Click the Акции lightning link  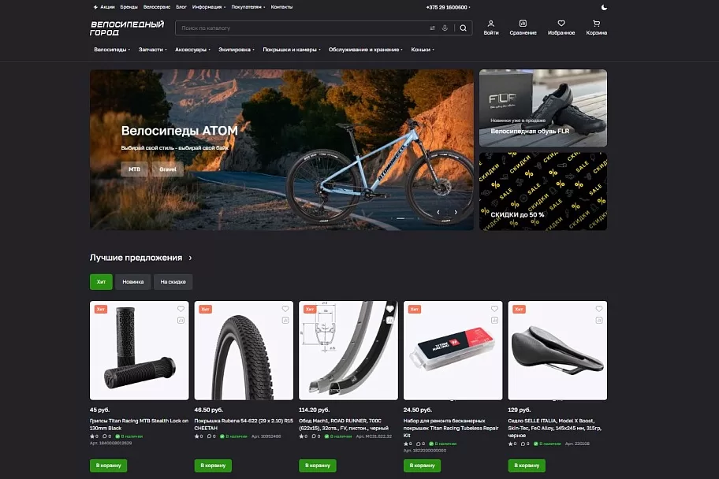tap(104, 7)
